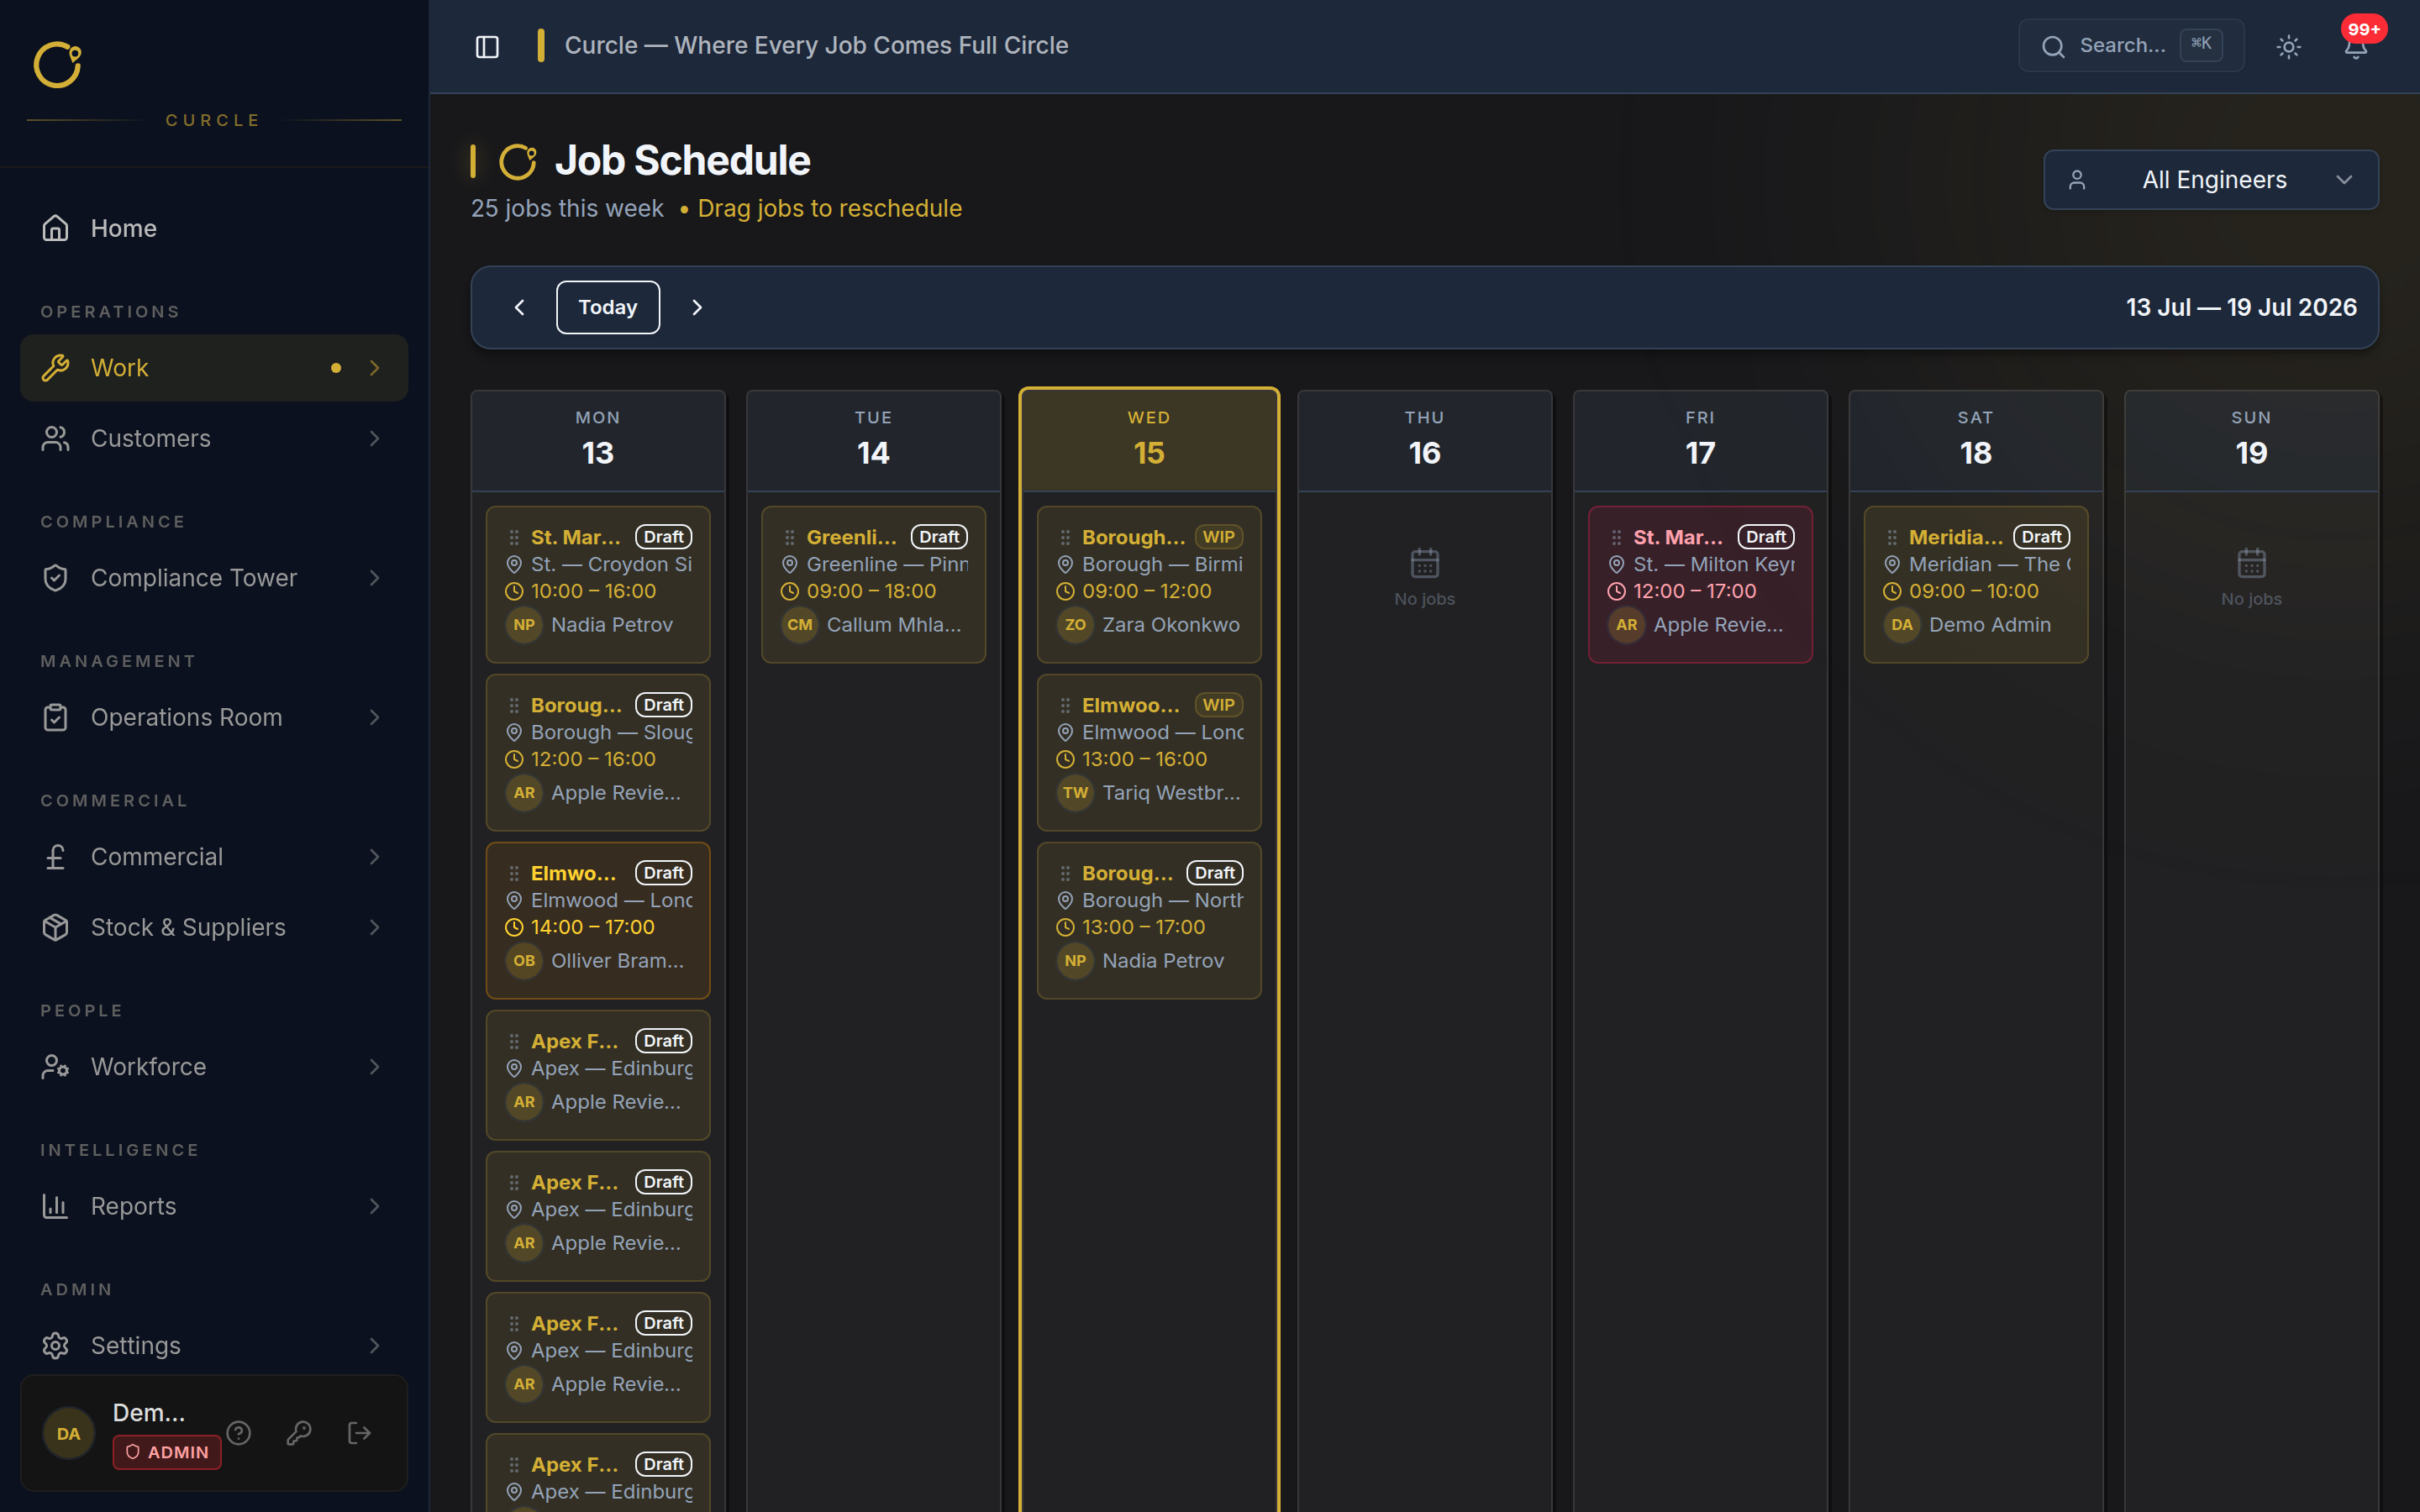Click the Compliance Tower shield icon
The image size is (2420, 1512).
(55, 578)
